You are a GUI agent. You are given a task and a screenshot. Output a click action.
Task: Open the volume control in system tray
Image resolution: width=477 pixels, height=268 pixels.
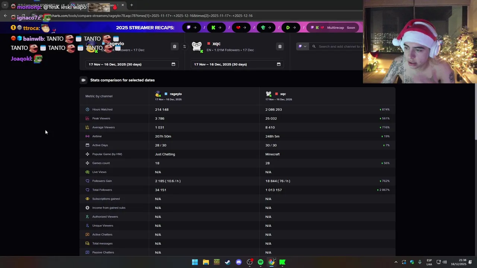(445, 262)
